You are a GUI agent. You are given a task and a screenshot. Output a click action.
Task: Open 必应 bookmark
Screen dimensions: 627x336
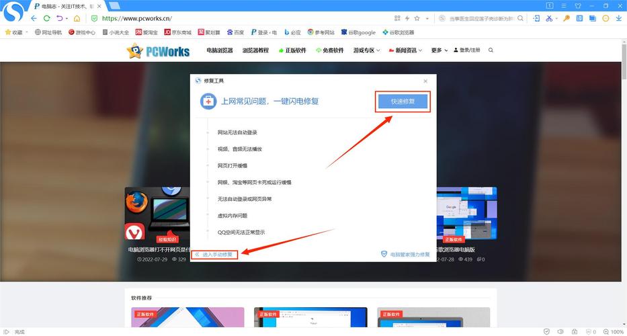point(292,32)
